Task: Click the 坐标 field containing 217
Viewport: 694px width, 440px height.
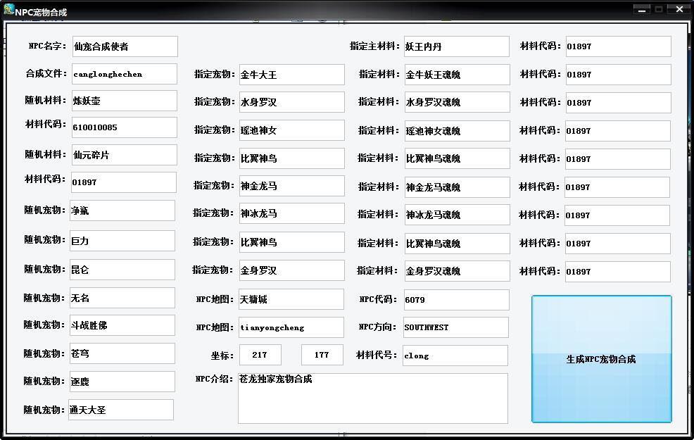Action: [x=260, y=355]
